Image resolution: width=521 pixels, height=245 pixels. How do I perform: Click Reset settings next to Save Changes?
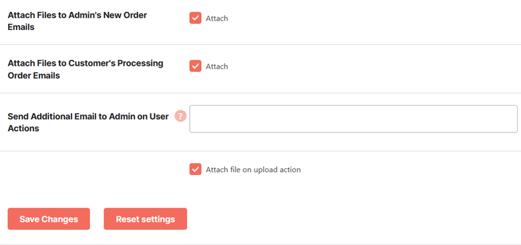tap(145, 219)
